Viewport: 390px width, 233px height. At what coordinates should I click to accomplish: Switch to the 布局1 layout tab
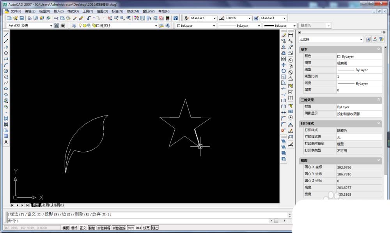click(46, 205)
